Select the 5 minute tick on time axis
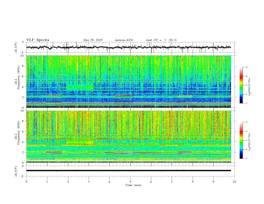Image resolution: width=264 pixels, height=204 pixels. (x=130, y=181)
